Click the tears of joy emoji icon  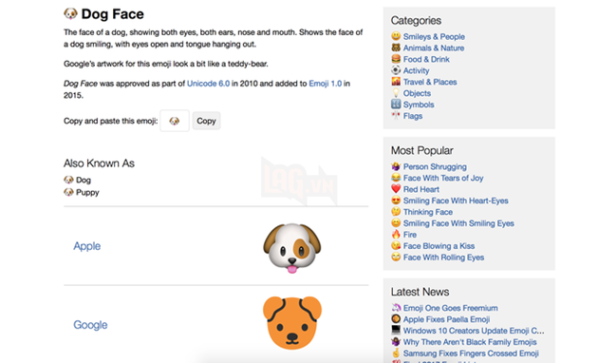pyautogui.click(x=396, y=178)
